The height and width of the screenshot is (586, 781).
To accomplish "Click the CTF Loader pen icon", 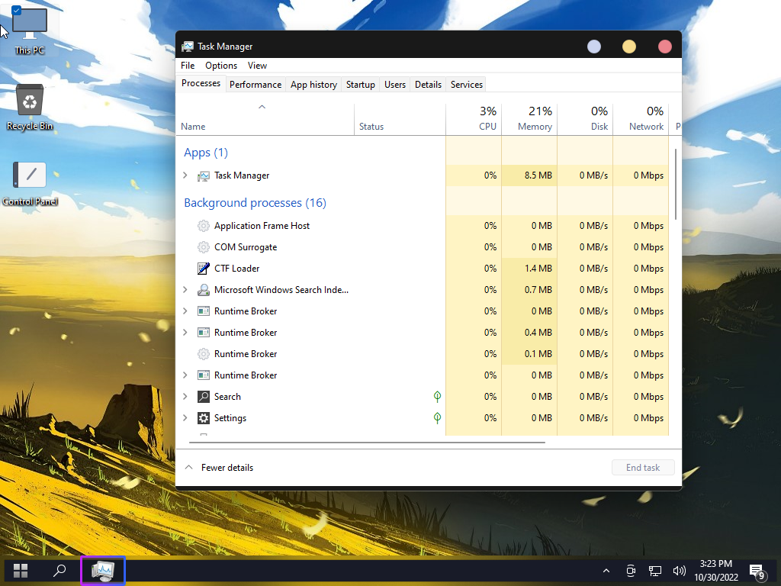I will [x=203, y=269].
